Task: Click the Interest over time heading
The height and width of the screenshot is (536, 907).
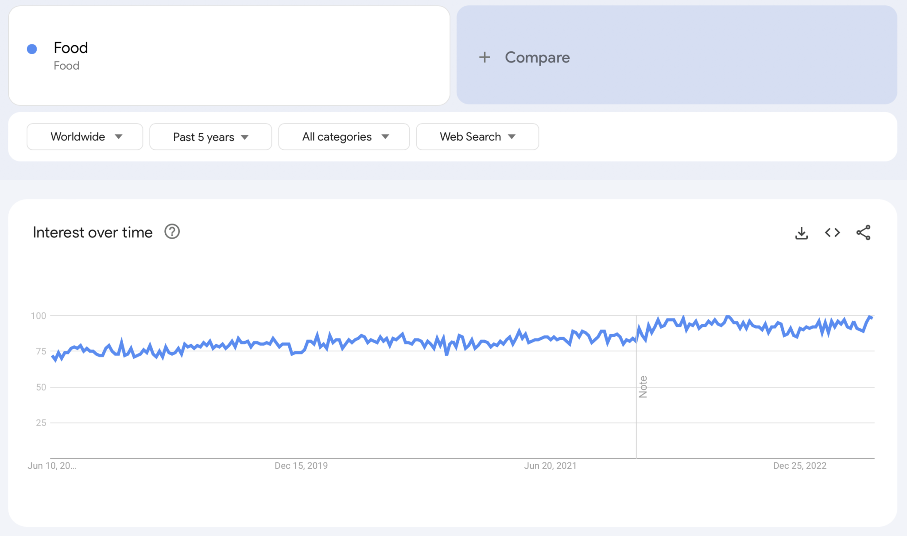Action: point(93,232)
